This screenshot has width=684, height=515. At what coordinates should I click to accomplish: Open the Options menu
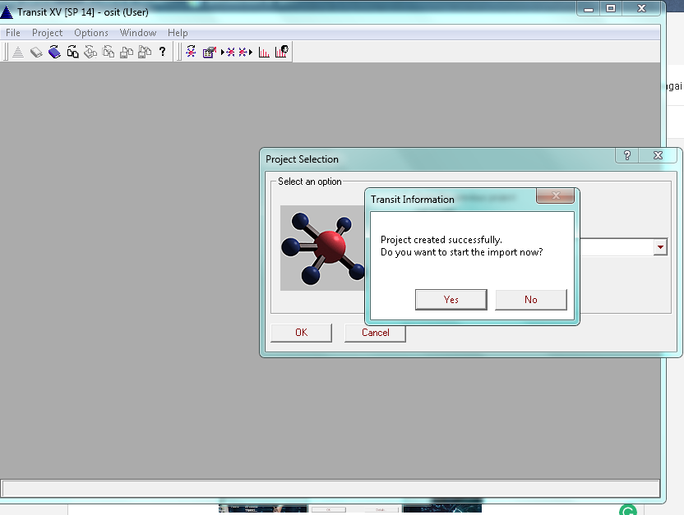tap(91, 33)
